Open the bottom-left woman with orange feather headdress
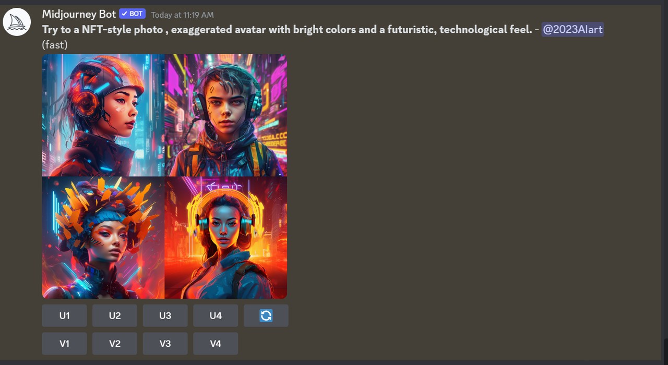This screenshot has height=365, width=668. click(x=103, y=238)
